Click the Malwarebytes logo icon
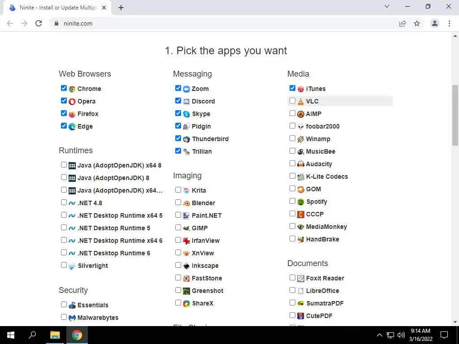Viewport: 459px width, 344px height. (72, 318)
